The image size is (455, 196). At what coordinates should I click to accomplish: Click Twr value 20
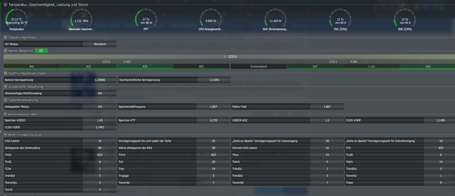[x=213, y=162]
